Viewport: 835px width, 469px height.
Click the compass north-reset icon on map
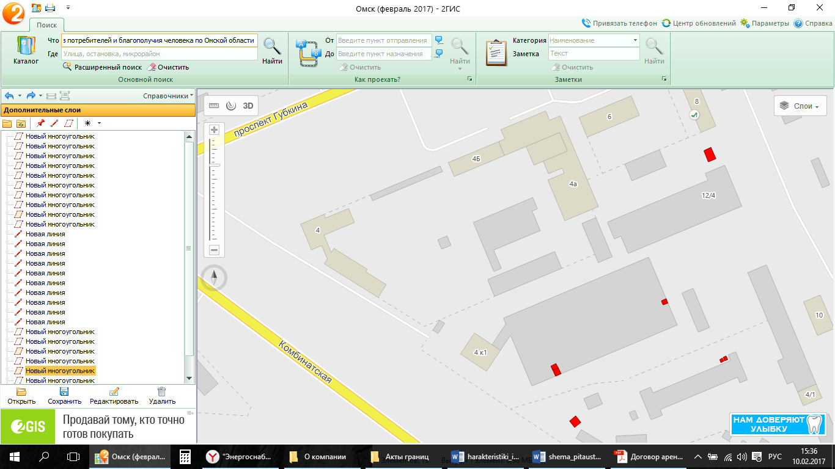[x=214, y=278]
